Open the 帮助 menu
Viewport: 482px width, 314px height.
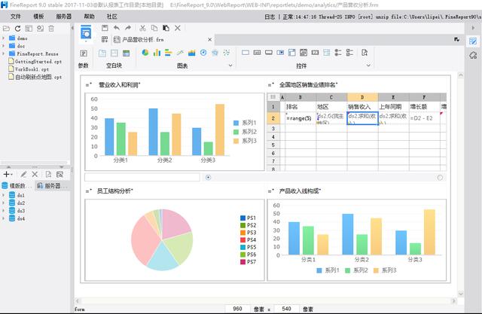click(90, 17)
